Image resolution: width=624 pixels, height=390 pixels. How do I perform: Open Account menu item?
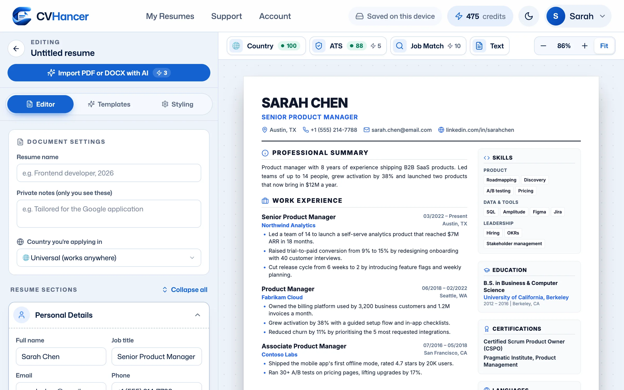275,16
